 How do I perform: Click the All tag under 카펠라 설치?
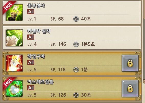pyautogui.click(x=31, y=37)
